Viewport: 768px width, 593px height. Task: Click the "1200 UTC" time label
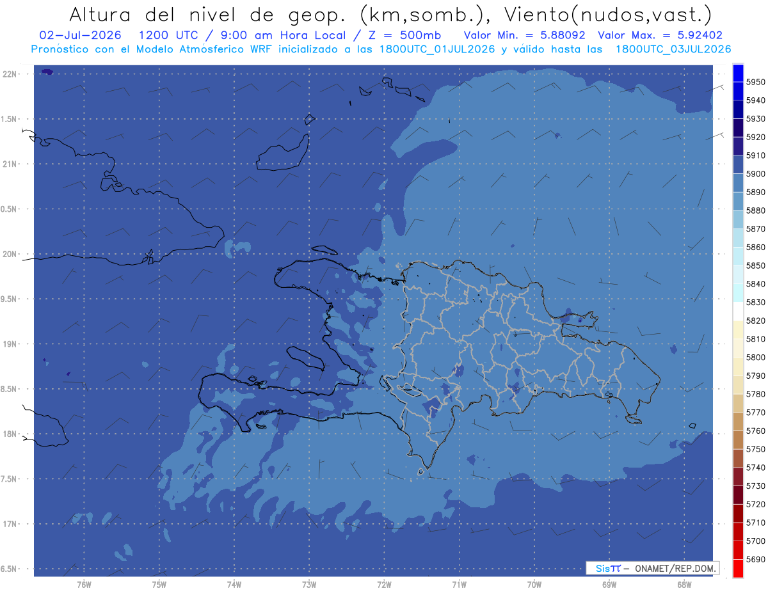point(168,36)
